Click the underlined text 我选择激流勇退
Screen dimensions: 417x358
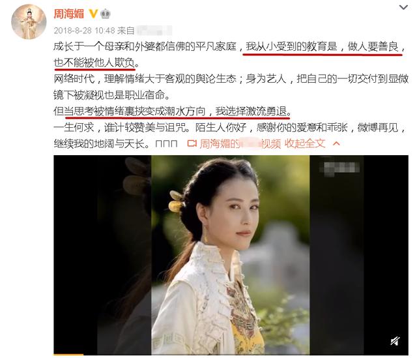(x=251, y=112)
